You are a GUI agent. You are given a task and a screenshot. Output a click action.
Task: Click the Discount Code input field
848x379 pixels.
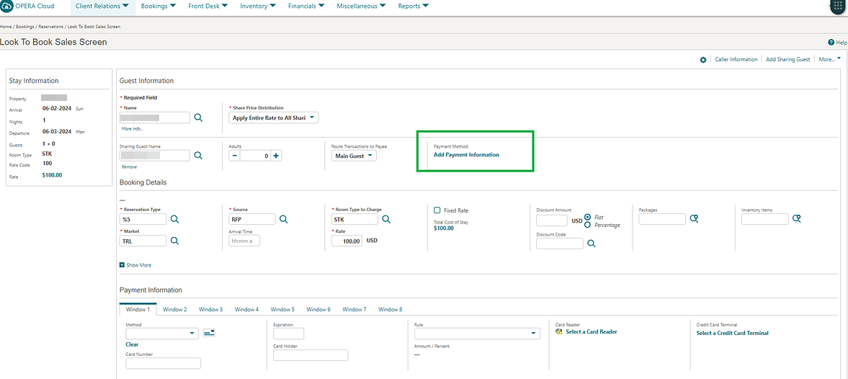560,244
